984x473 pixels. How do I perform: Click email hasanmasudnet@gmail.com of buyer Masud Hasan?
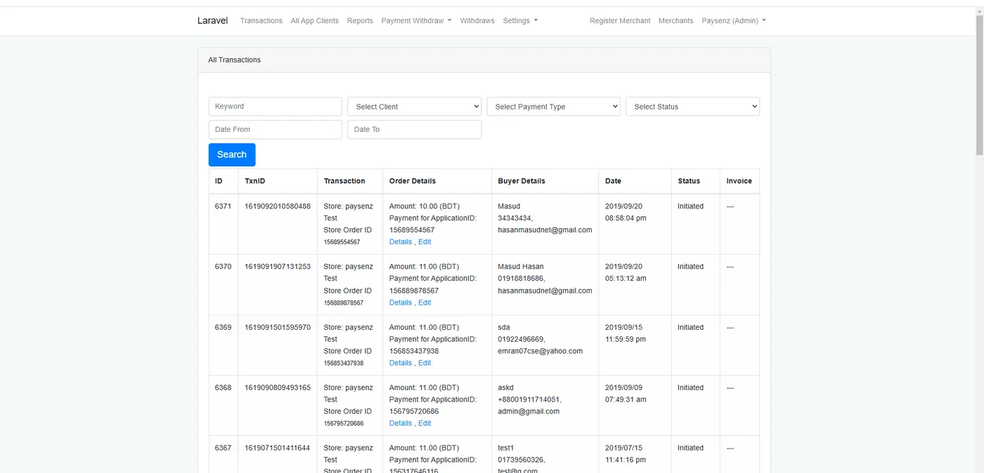(545, 291)
